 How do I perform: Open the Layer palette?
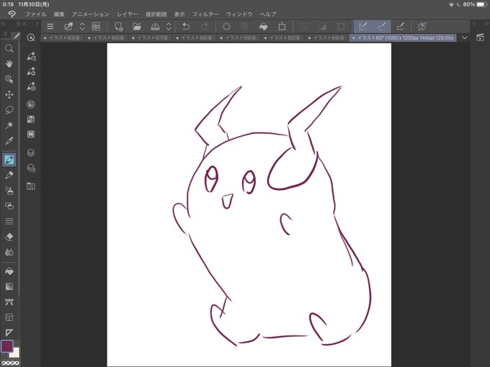[31, 153]
